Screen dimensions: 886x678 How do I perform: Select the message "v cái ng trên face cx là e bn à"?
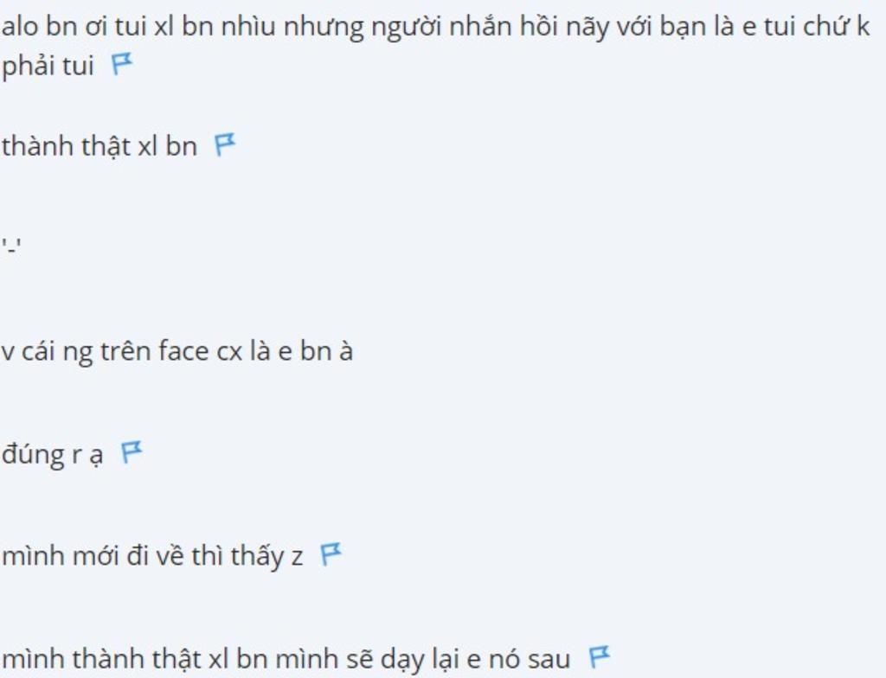pyautogui.click(x=177, y=352)
